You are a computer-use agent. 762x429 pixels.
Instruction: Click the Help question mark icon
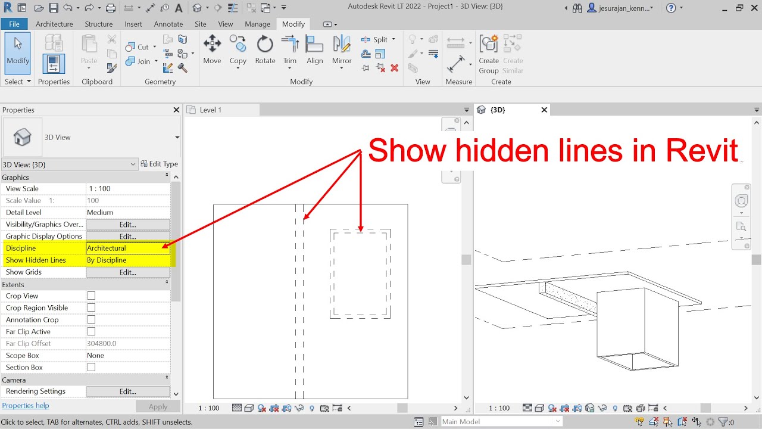671,8
